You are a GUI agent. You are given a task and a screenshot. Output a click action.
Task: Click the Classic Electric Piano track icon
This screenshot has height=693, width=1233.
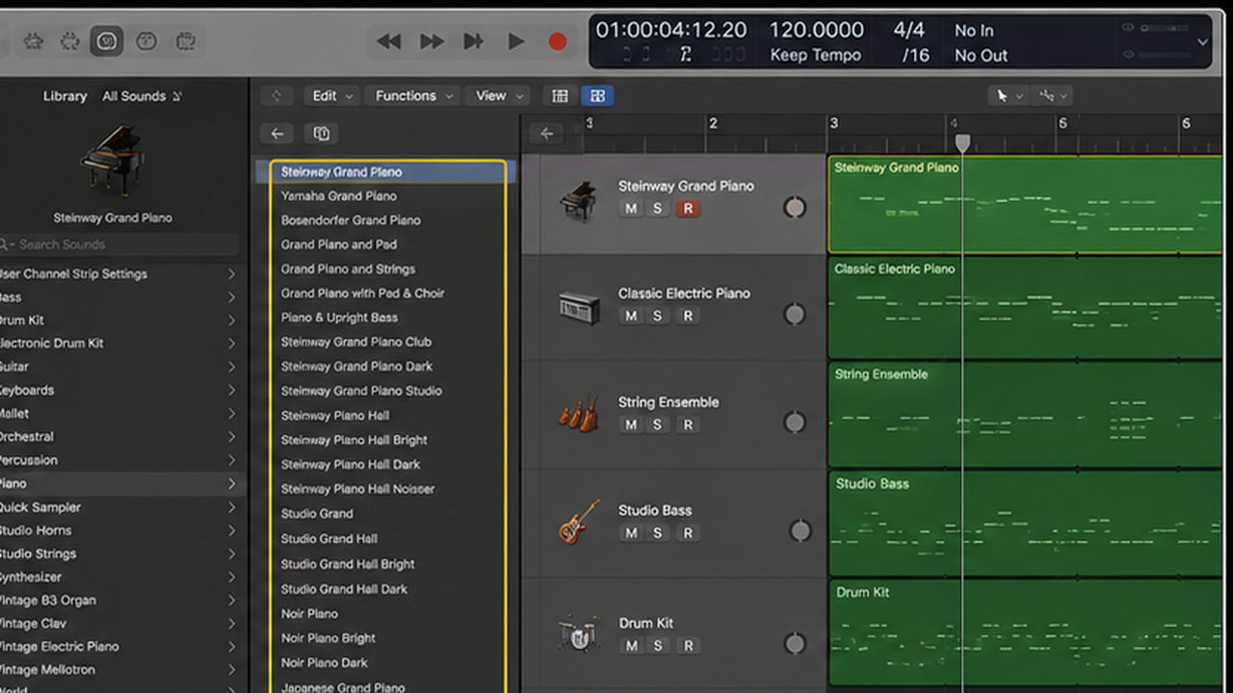(580, 308)
